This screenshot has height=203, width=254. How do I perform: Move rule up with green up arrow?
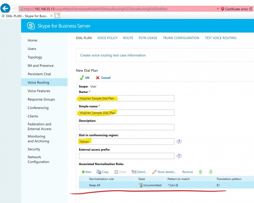[x=200, y=172]
